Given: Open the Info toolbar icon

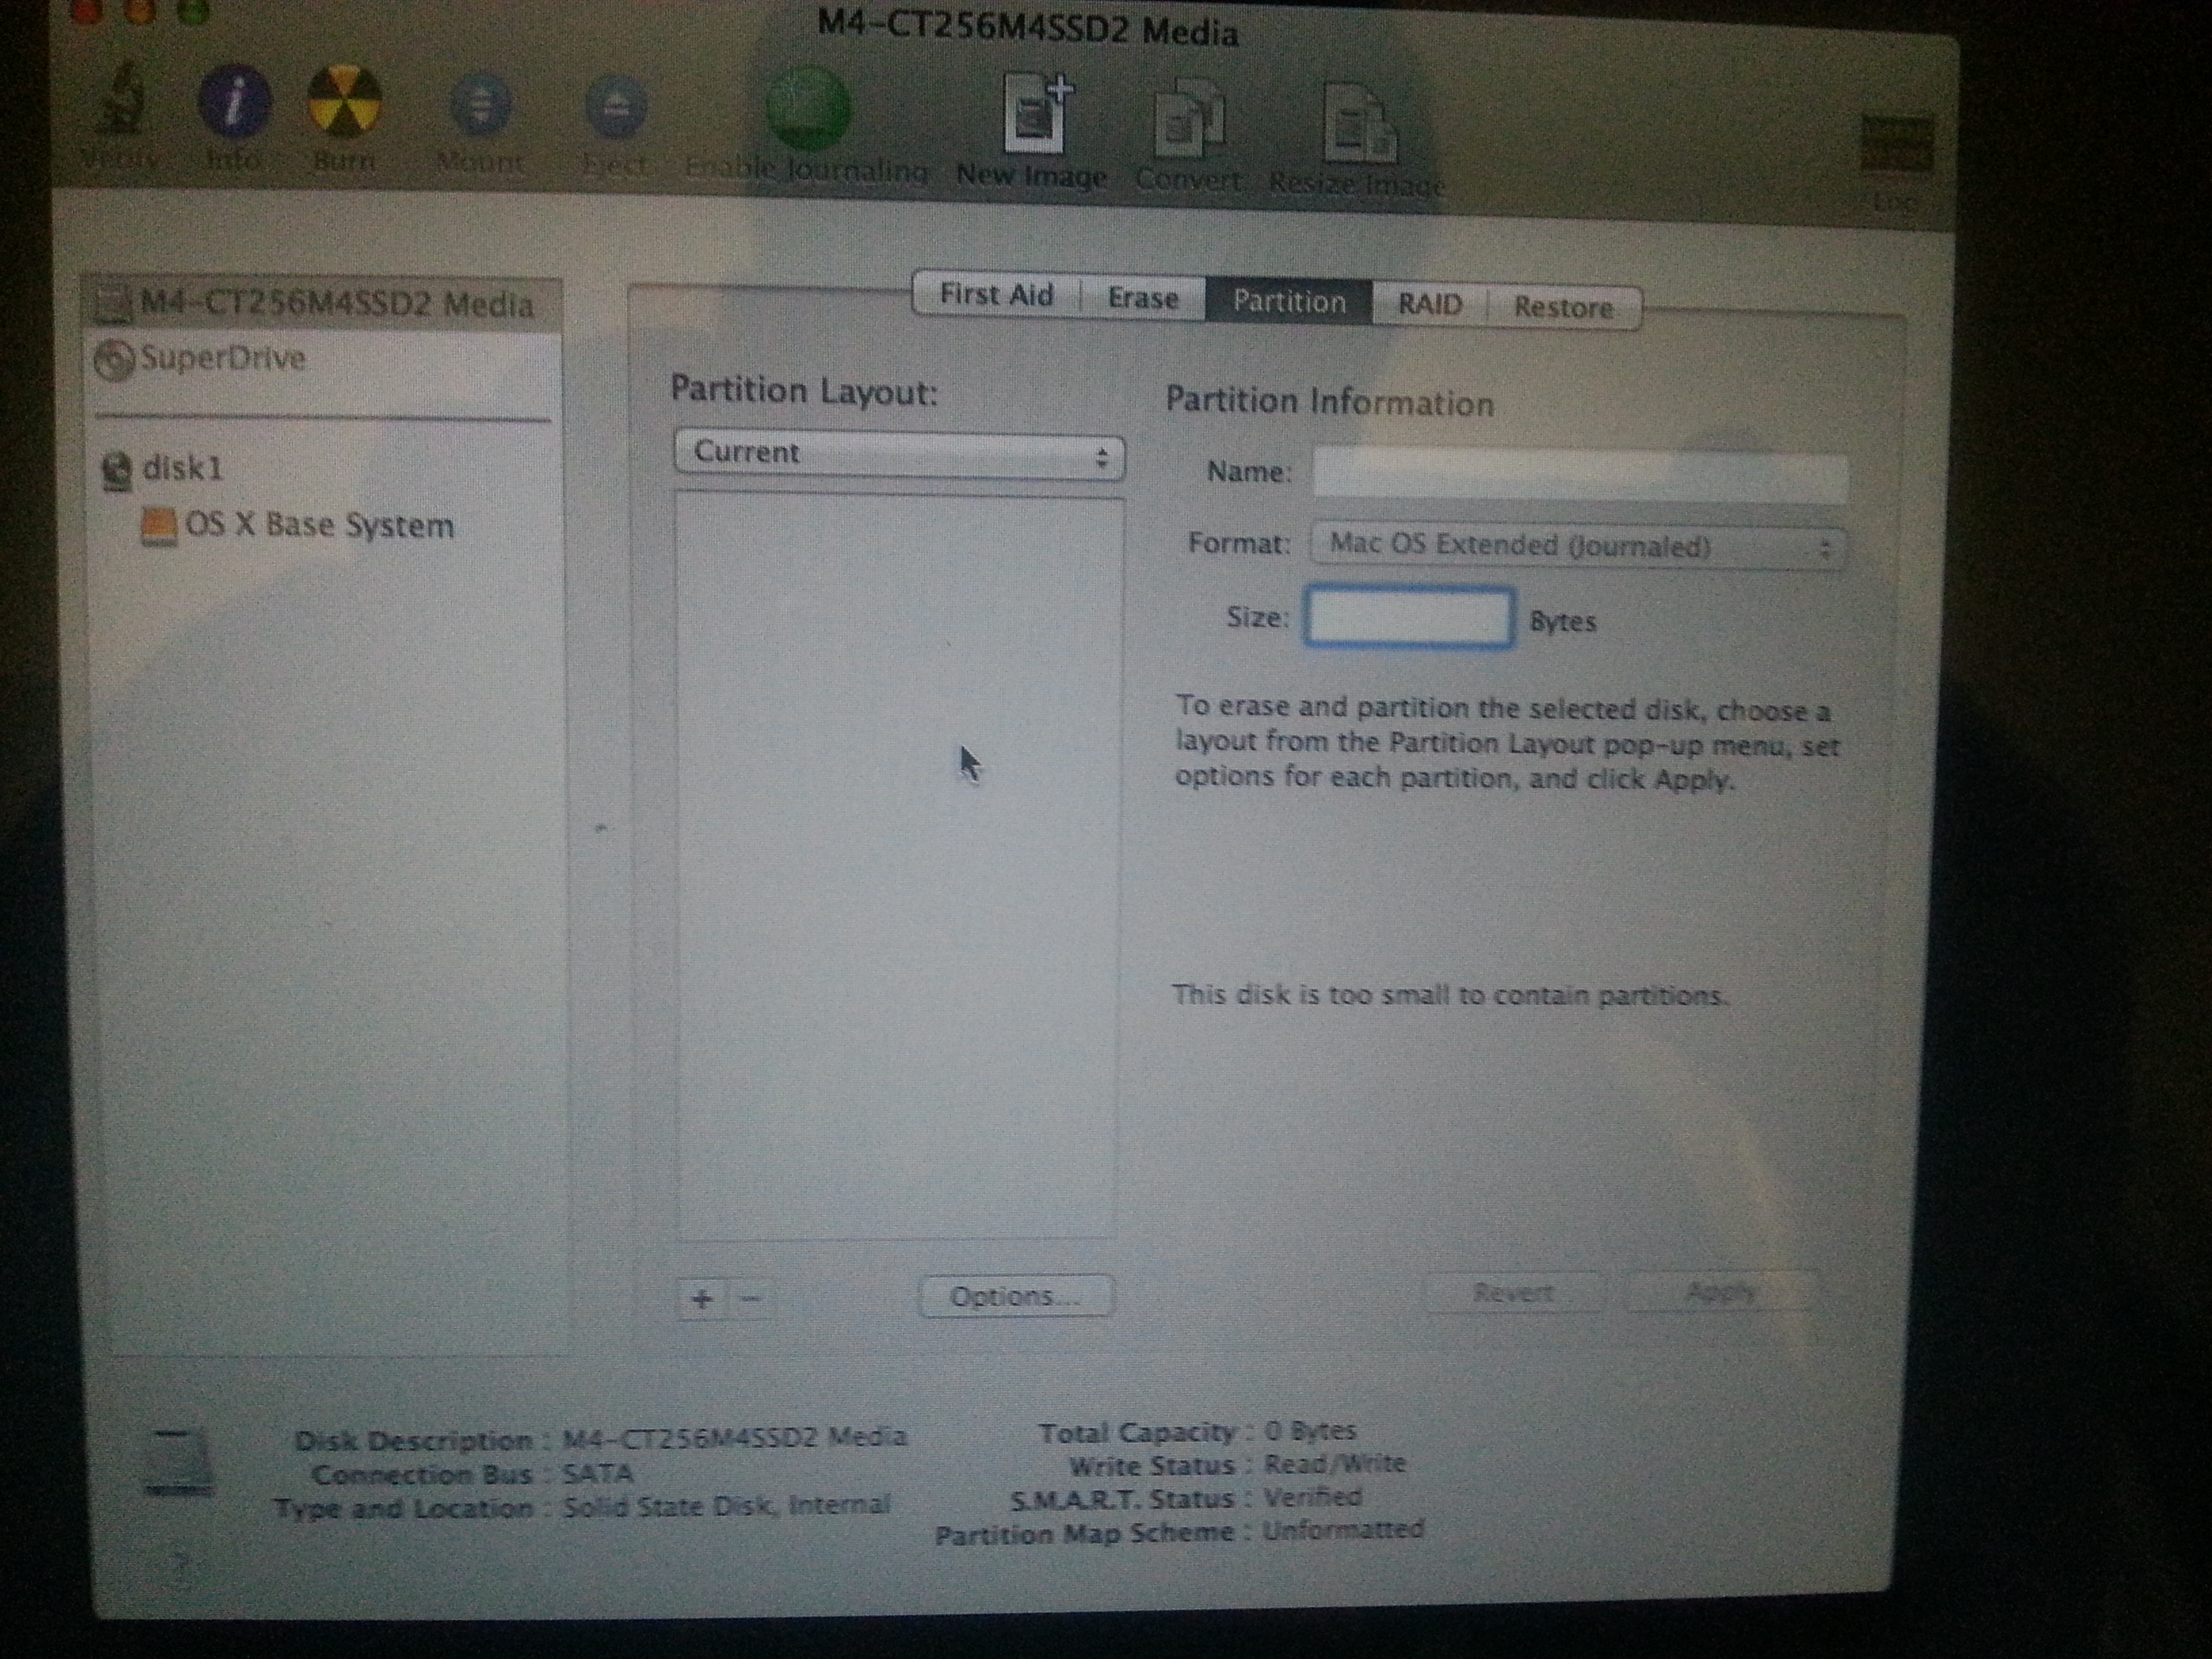Looking at the screenshot, I should [234, 101].
